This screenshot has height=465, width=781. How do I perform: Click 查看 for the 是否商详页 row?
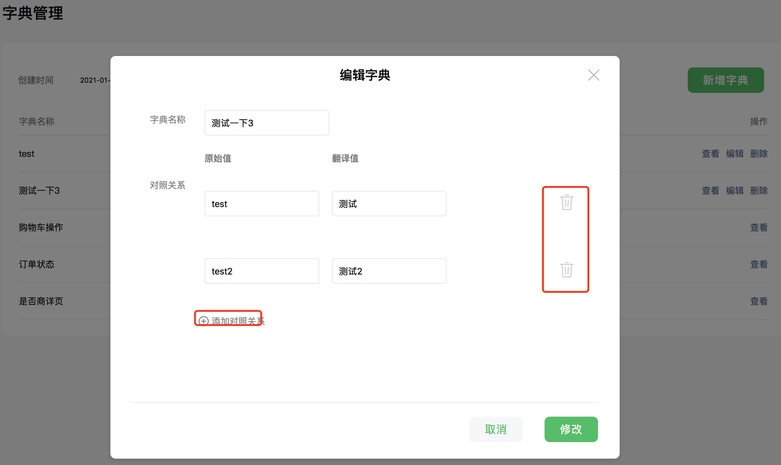(759, 301)
